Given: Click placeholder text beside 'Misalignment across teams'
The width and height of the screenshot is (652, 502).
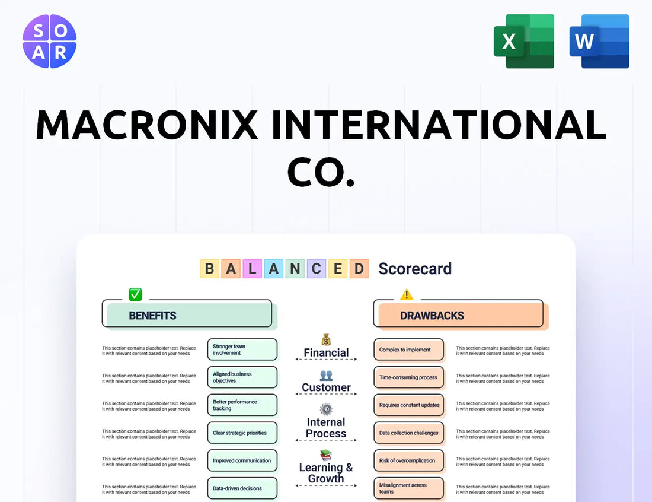Looking at the screenshot, I should [x=503, y=489].
